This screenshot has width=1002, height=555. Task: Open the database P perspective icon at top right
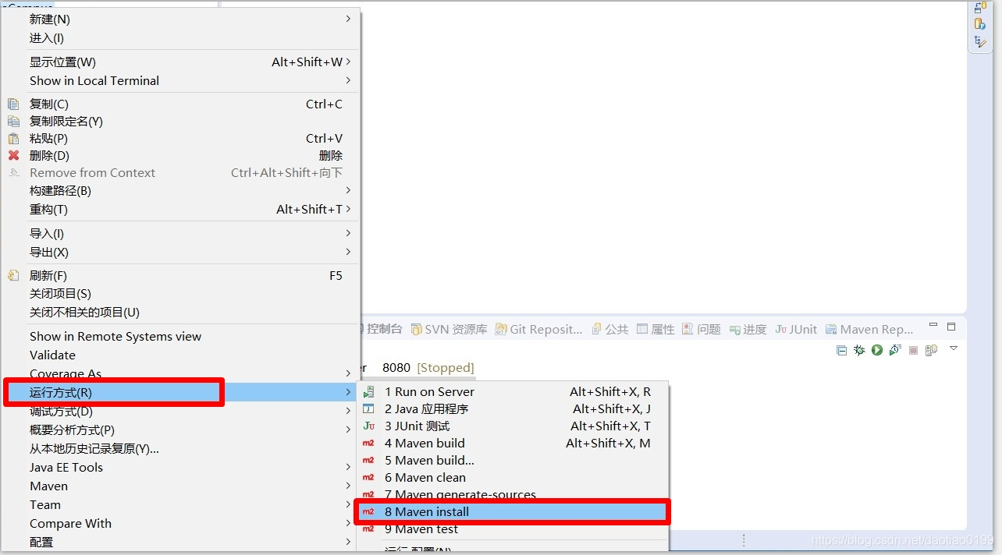pyautogui.click(x=980, y=24)
